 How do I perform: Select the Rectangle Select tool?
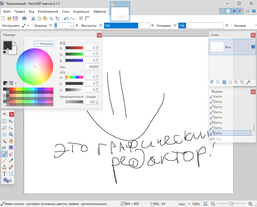point(4,121)
